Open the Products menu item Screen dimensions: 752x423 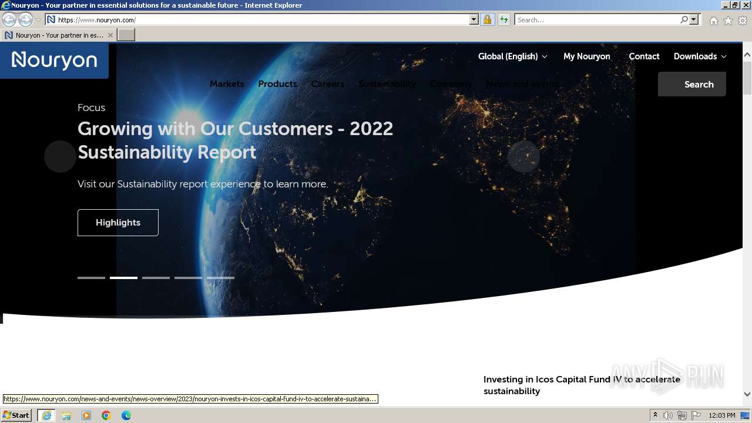[277, 84]
